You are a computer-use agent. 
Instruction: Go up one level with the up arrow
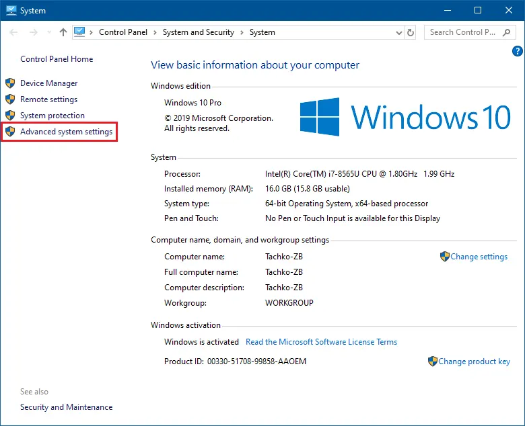coord(63,32)
